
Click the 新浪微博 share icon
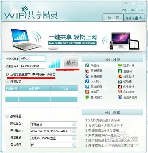click(87, 71)
